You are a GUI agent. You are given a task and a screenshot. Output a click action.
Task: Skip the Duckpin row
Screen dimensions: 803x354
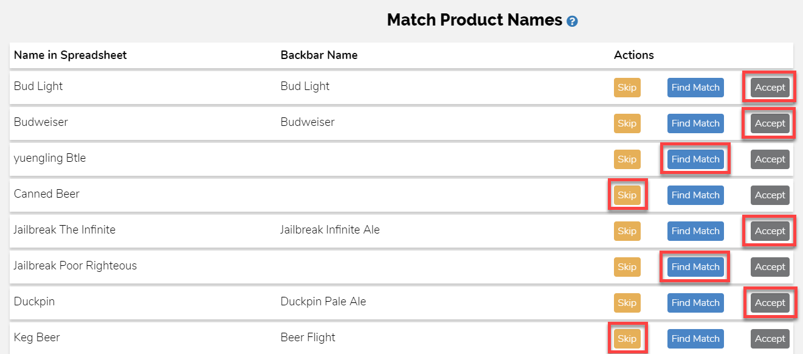[x=627, y=302]
